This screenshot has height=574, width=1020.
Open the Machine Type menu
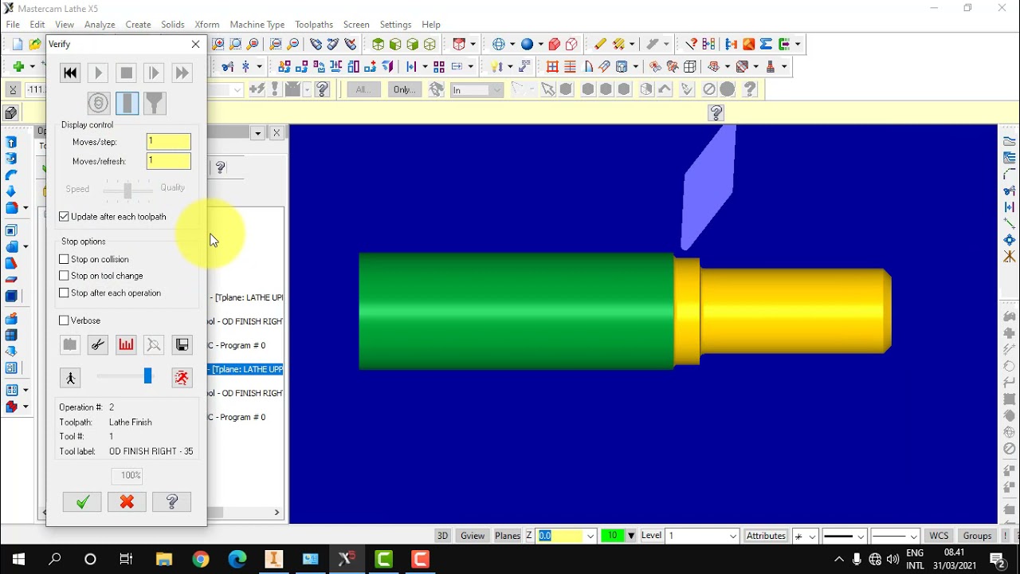click(257, 25)
